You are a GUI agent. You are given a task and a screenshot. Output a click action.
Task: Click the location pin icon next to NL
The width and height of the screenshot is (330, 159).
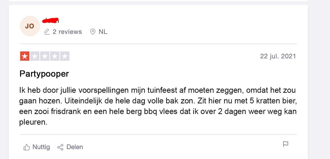(x=93, y=32)
